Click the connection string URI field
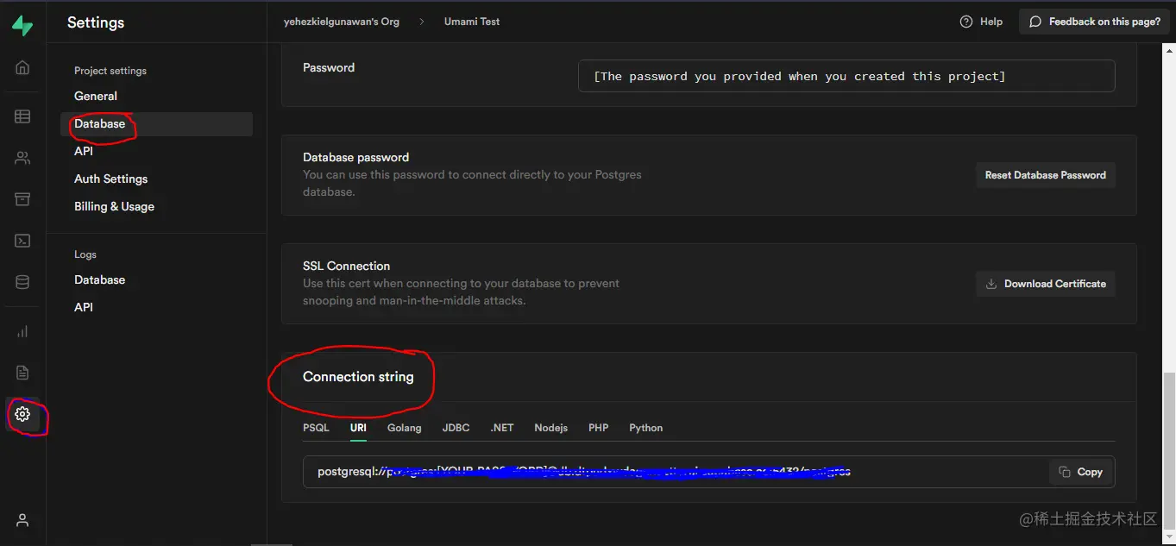 (x=708, y=472)
